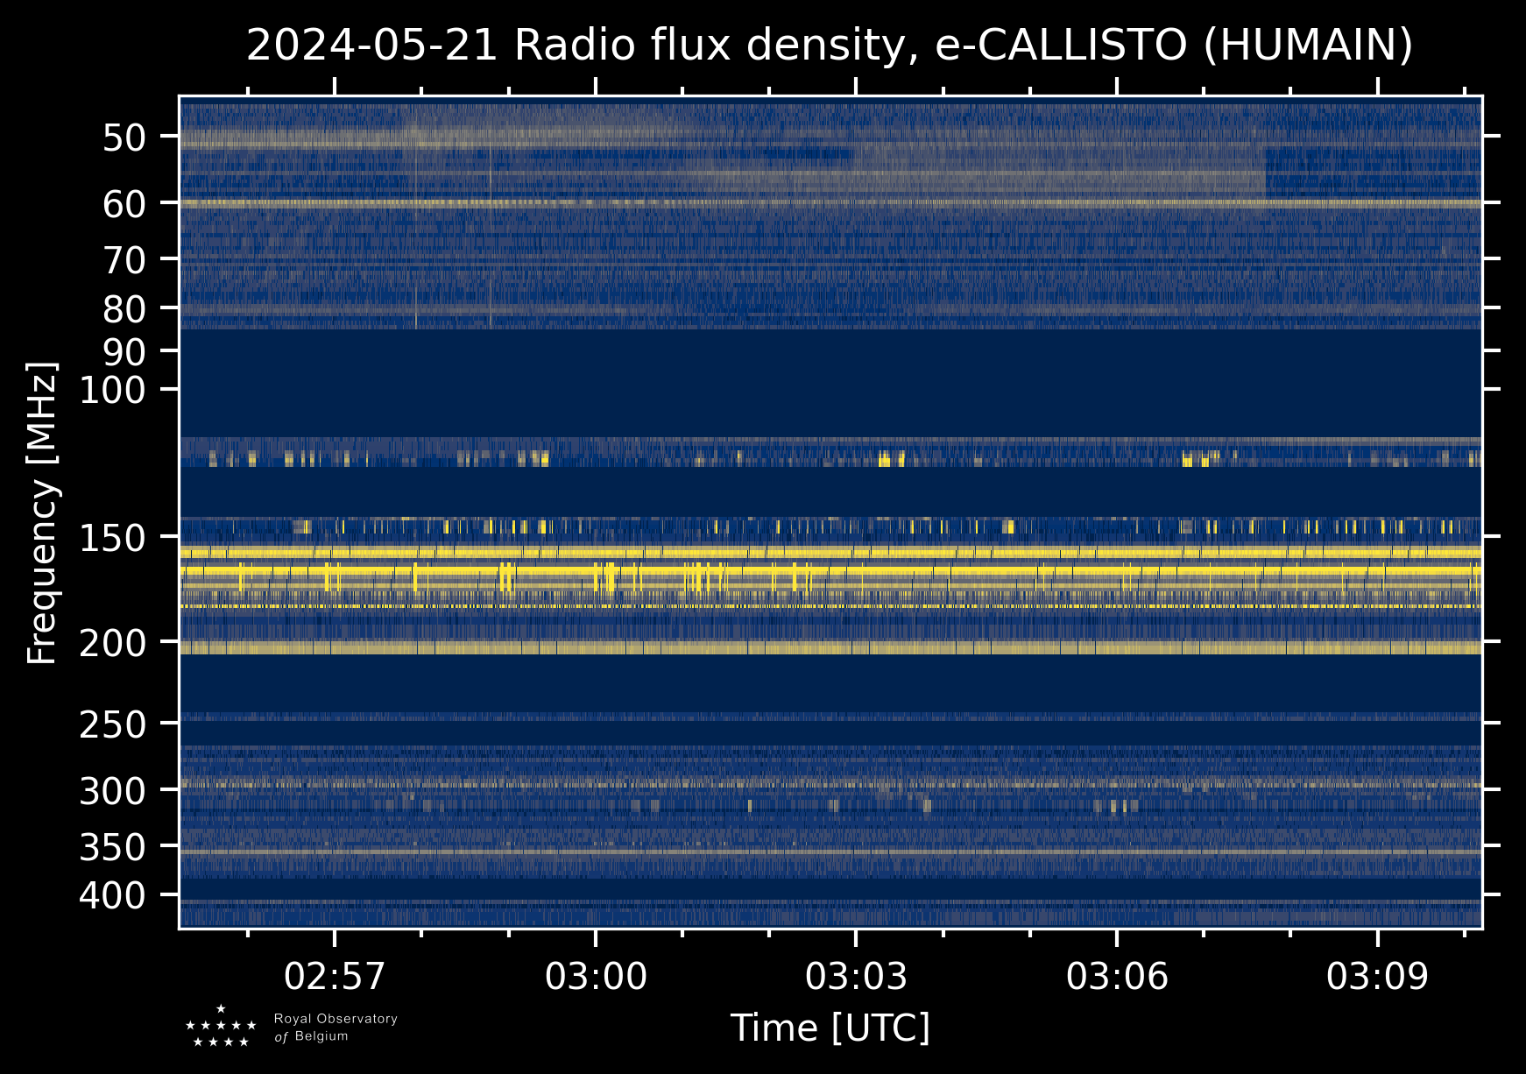This screenshot has height=1074, width=1526.
Task: Click the 350 MHz frequency tick label
Action: point(112,848)
